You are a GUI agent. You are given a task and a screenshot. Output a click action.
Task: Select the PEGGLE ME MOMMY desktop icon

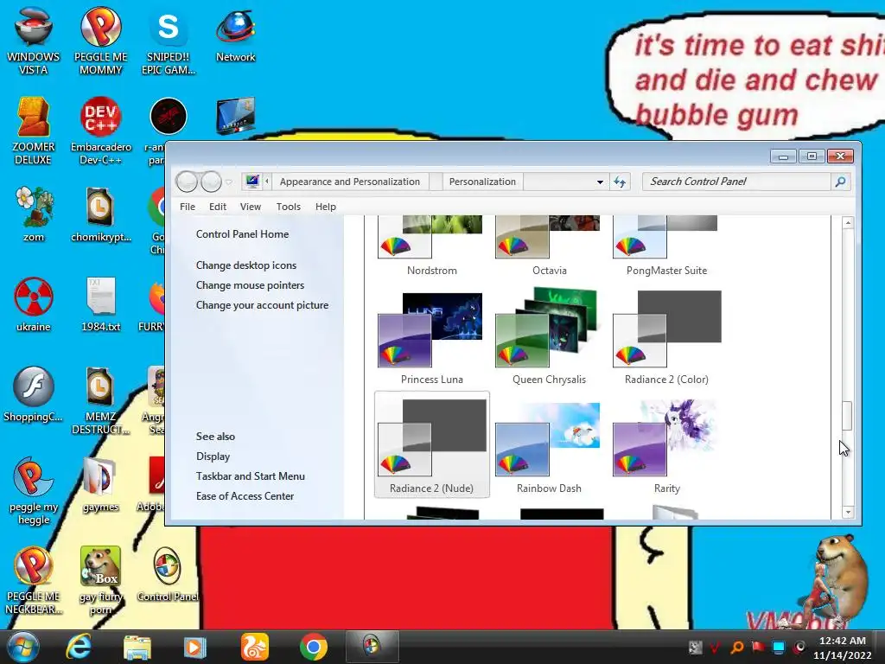tap(100, 41)
